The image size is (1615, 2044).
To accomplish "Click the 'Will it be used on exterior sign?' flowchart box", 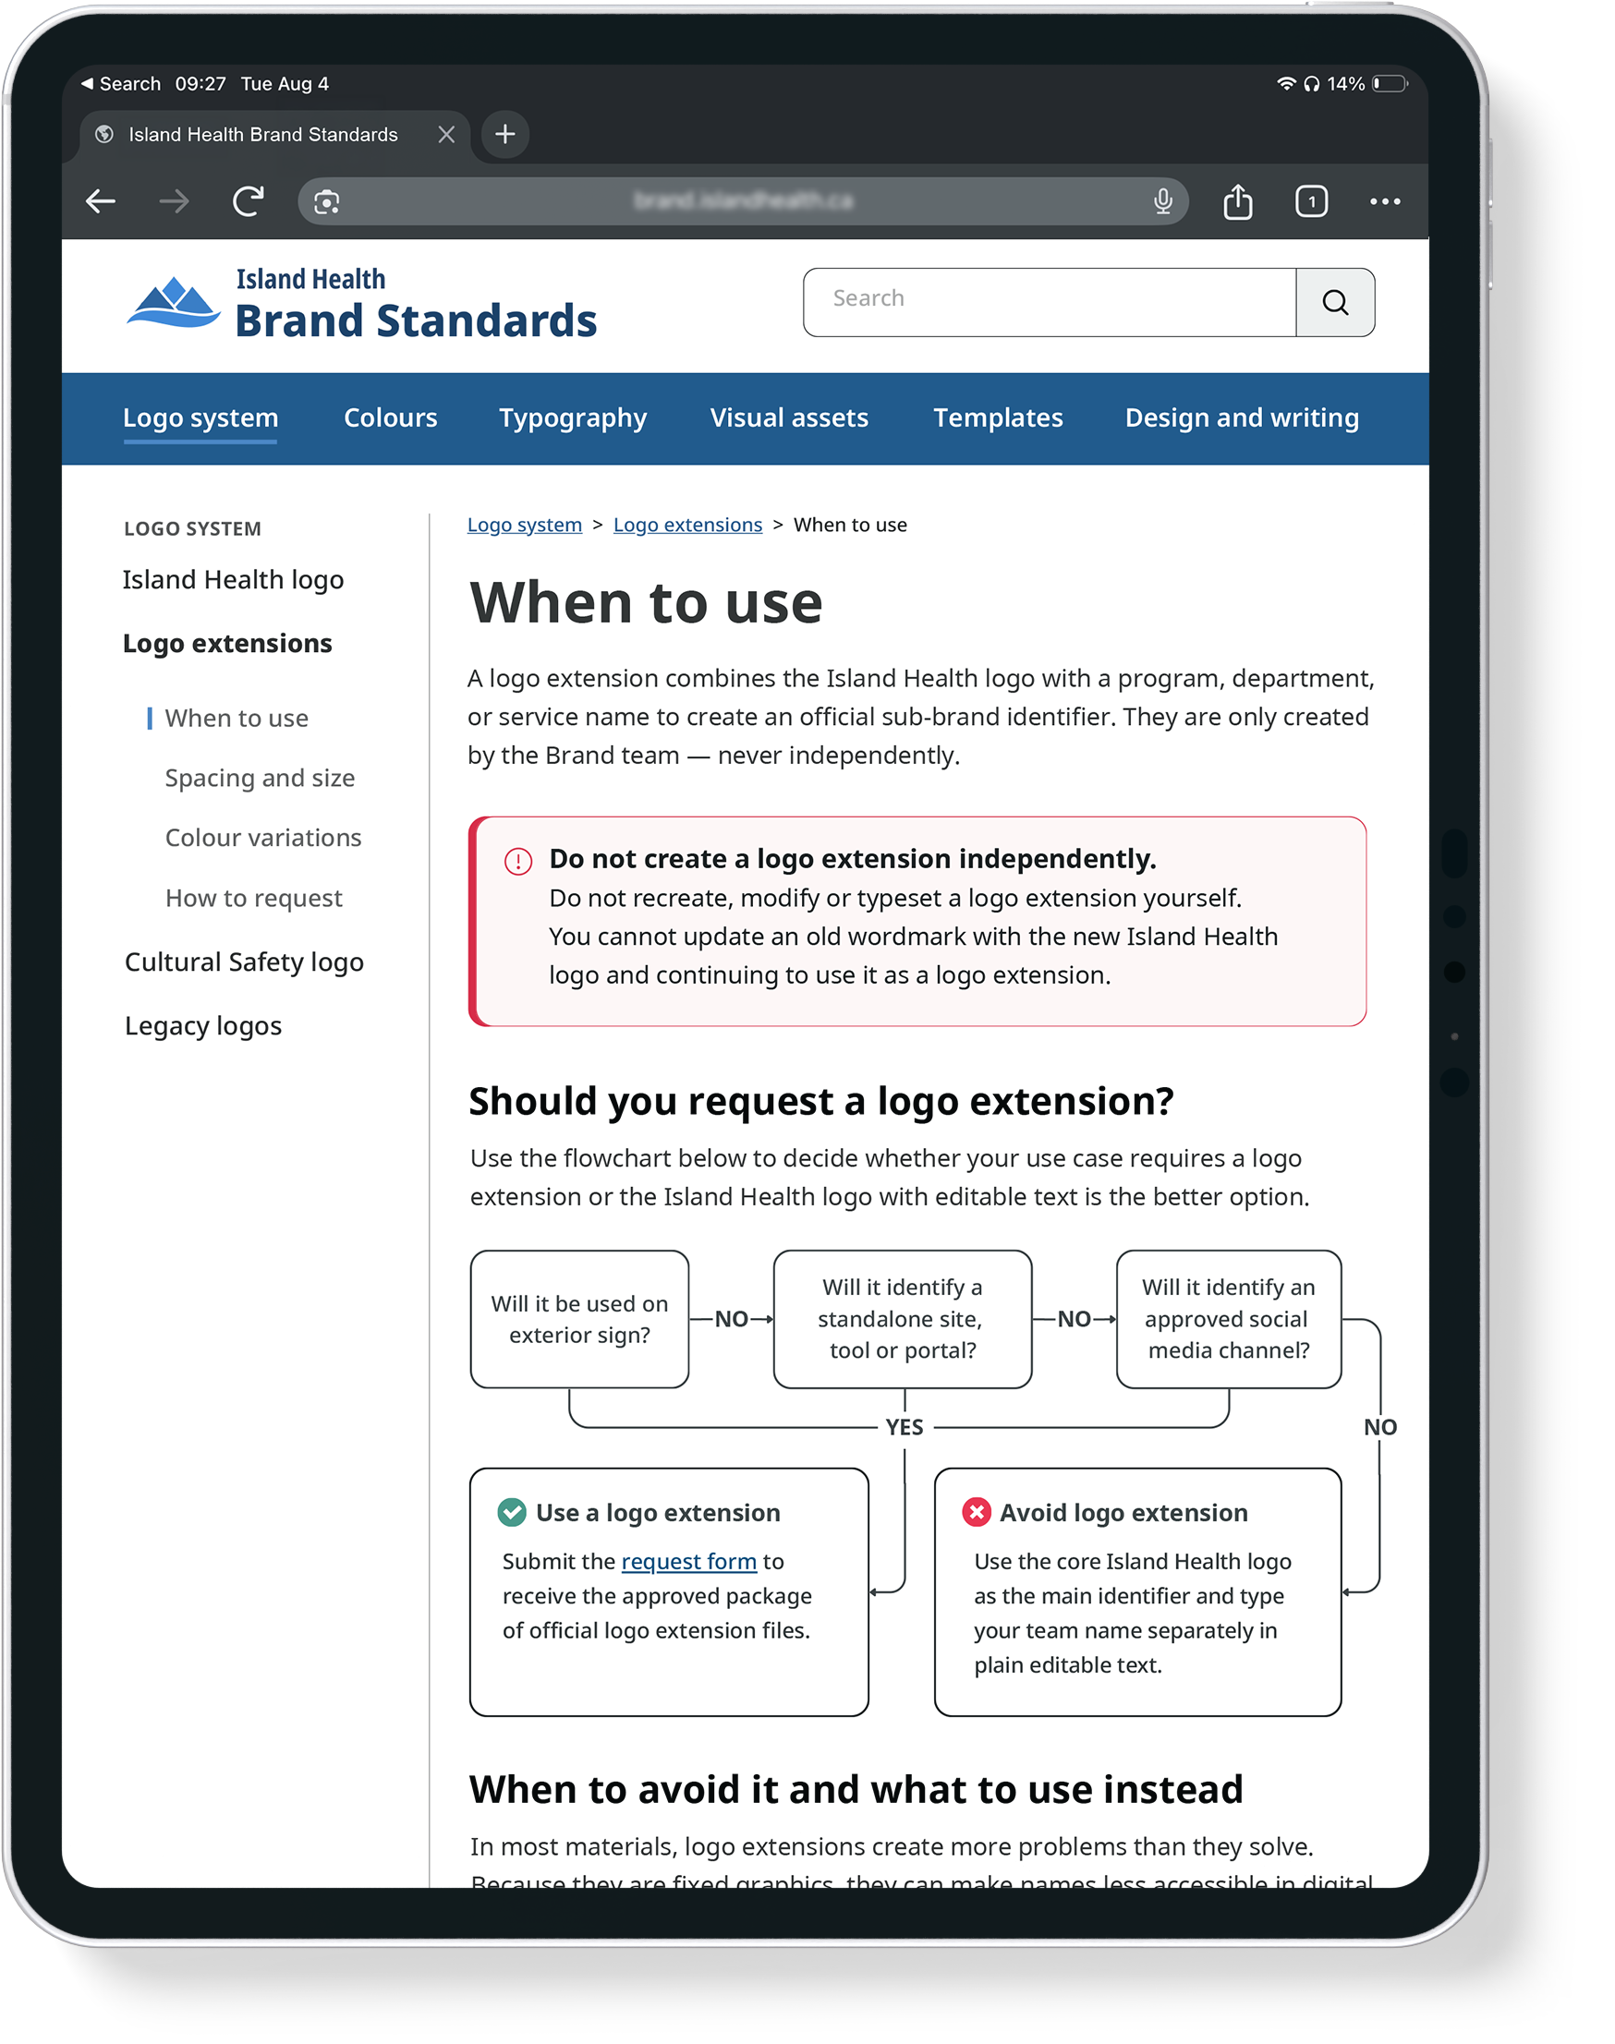I will 579,1319.
